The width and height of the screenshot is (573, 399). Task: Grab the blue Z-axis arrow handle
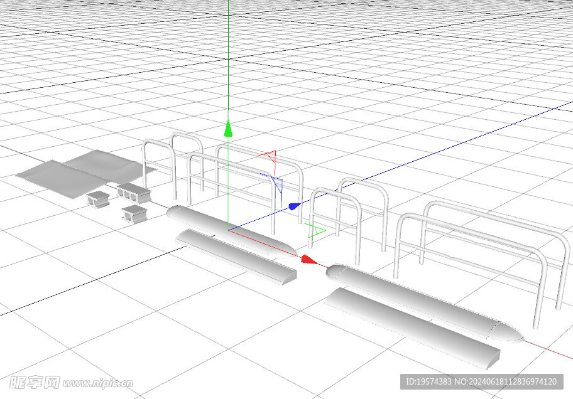coord(295,206)
